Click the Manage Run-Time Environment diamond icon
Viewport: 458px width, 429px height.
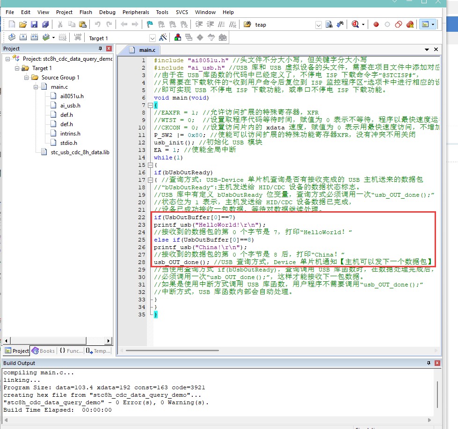(200, 37)
